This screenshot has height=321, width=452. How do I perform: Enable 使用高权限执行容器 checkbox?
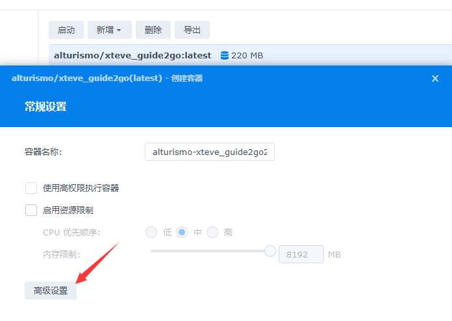point(31,188)
